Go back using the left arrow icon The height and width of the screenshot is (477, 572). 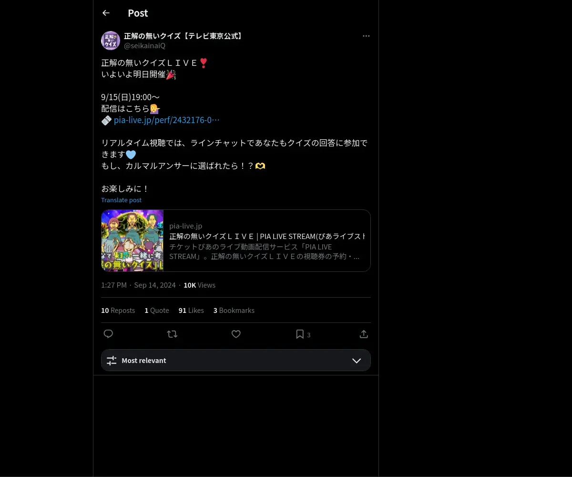pos(106,13)
